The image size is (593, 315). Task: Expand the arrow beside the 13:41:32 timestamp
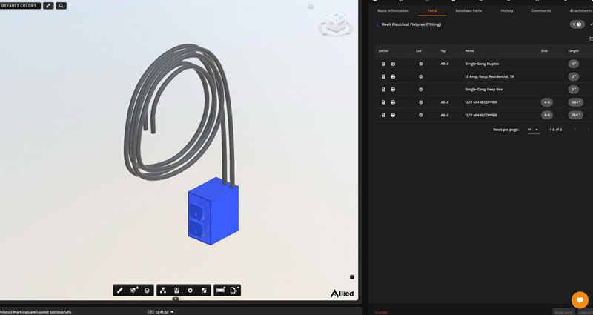172,312
